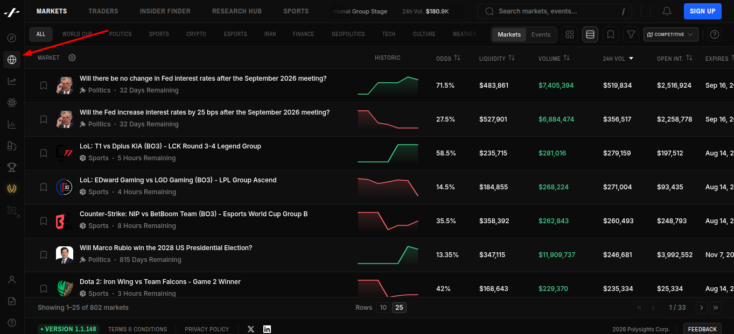Bookmark the EDward Gaming vs LGD market

44,187
